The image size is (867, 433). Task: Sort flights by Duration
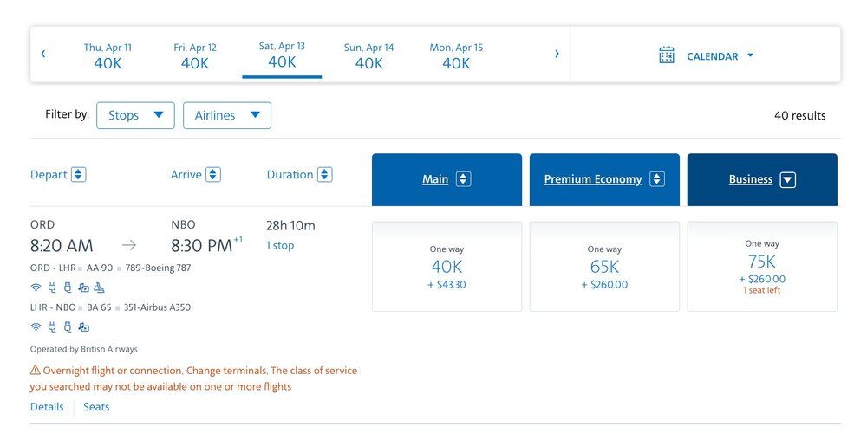coord(325,175)
